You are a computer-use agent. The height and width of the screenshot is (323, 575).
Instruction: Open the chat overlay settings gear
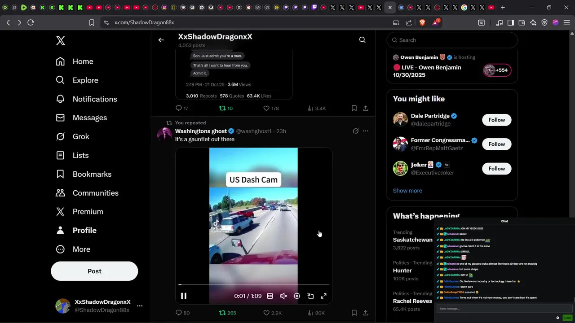pyautogui.click(x=558, y=318)
